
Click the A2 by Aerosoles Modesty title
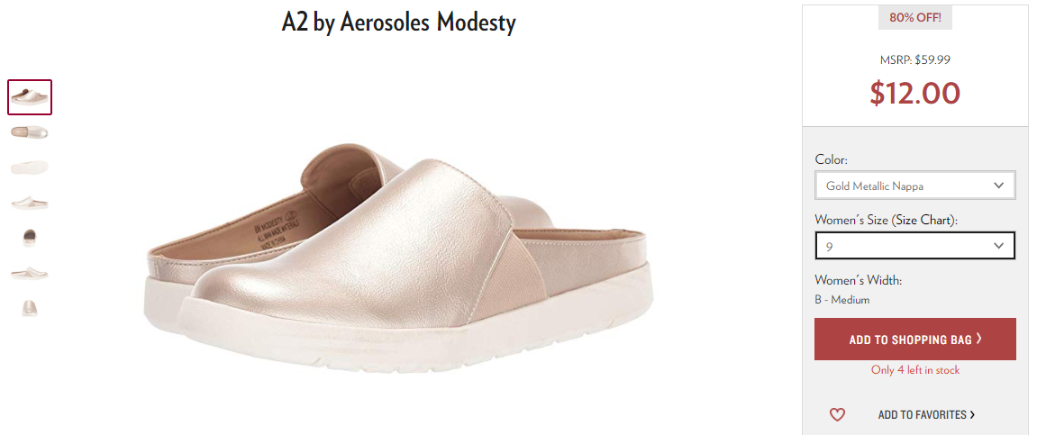[399, 23]
